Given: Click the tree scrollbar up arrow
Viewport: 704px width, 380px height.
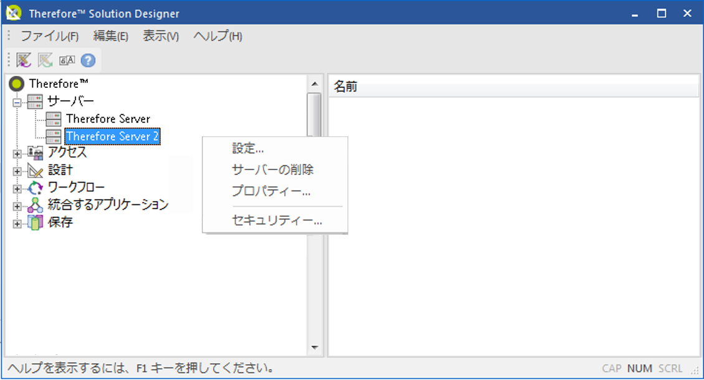Looking at the screenshot, I should coord(315,83).
